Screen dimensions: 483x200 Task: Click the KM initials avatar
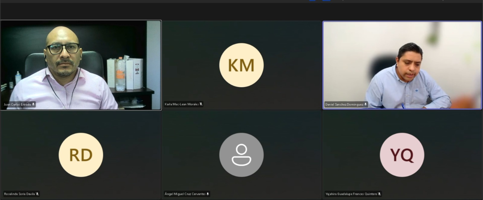[241, 65]
